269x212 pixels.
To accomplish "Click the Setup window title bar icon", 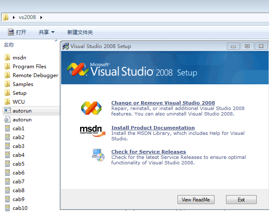I will 65,46.
